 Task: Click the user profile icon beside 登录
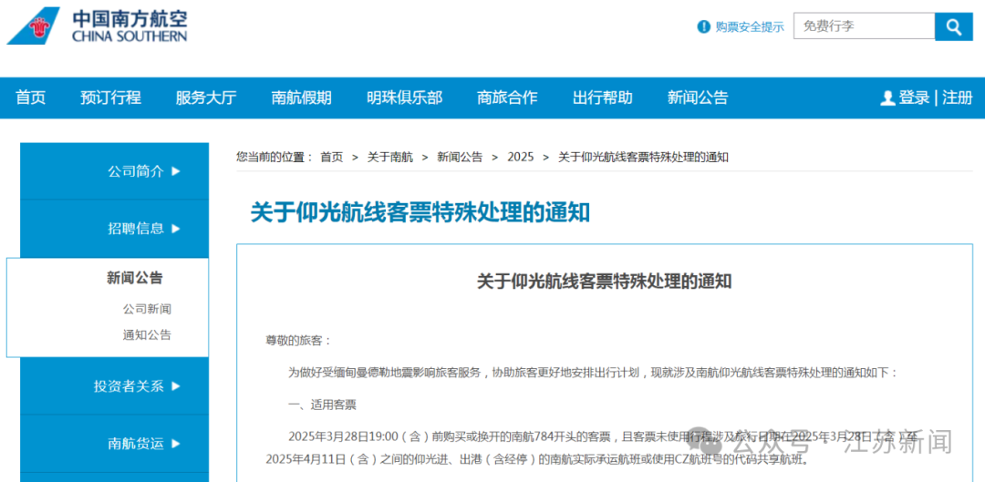pos(887,98)
